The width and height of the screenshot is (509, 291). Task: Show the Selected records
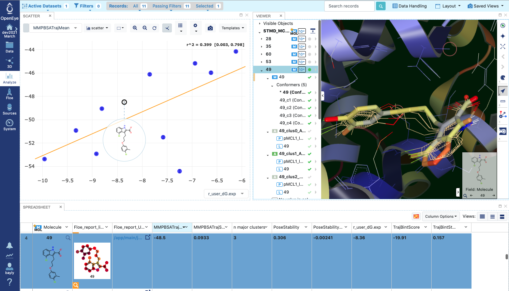pyautogui.click(x=208, y=6)
